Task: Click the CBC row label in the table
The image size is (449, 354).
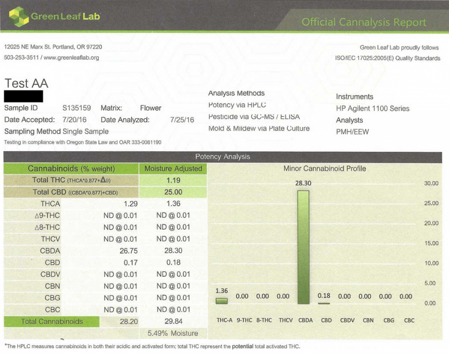Action: (x=52, y=309)
